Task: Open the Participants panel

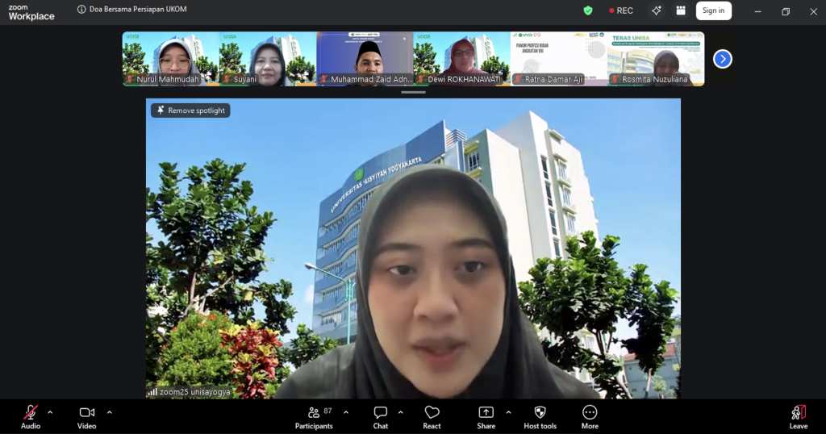Action: [x=314, y=416]
